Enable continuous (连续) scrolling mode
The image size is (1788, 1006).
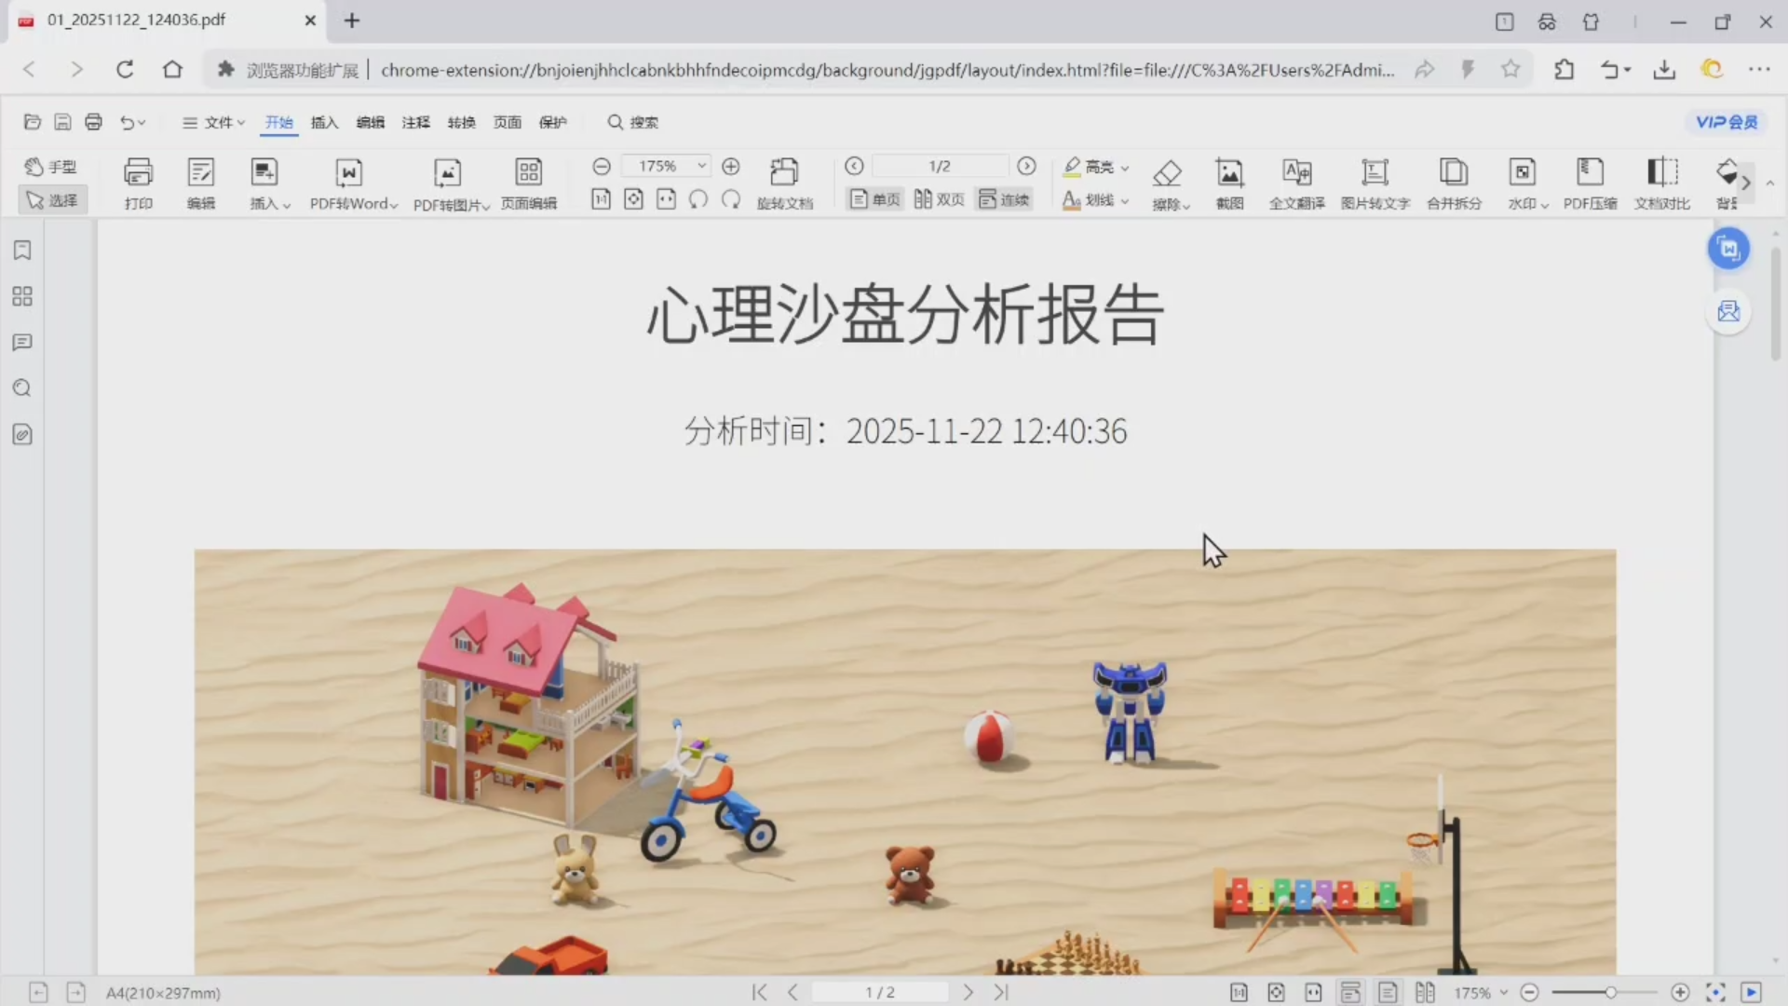(x=1004, y=199)
